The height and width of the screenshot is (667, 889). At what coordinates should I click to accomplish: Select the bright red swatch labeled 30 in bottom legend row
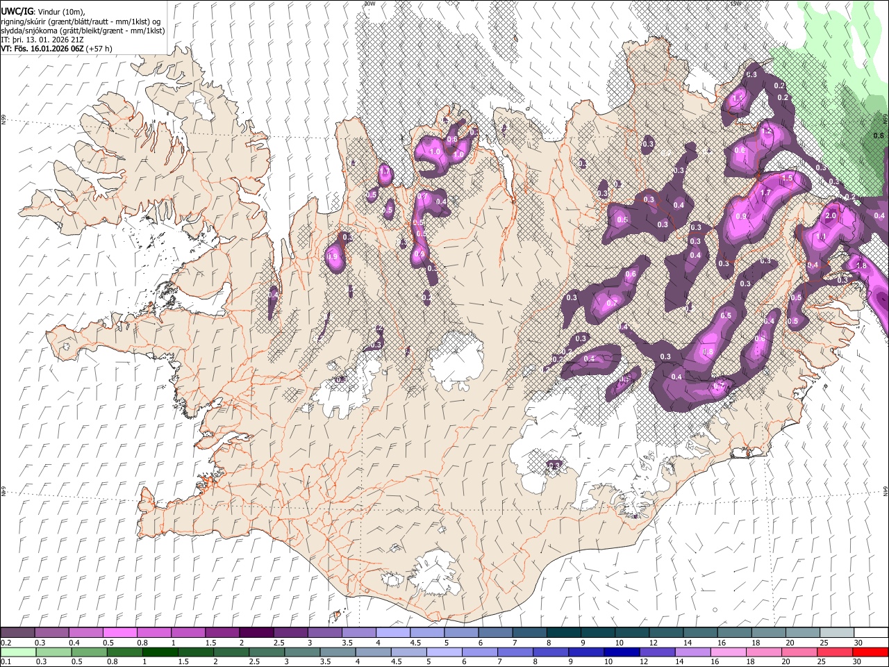pyautogui.click(x=870, y=652)
